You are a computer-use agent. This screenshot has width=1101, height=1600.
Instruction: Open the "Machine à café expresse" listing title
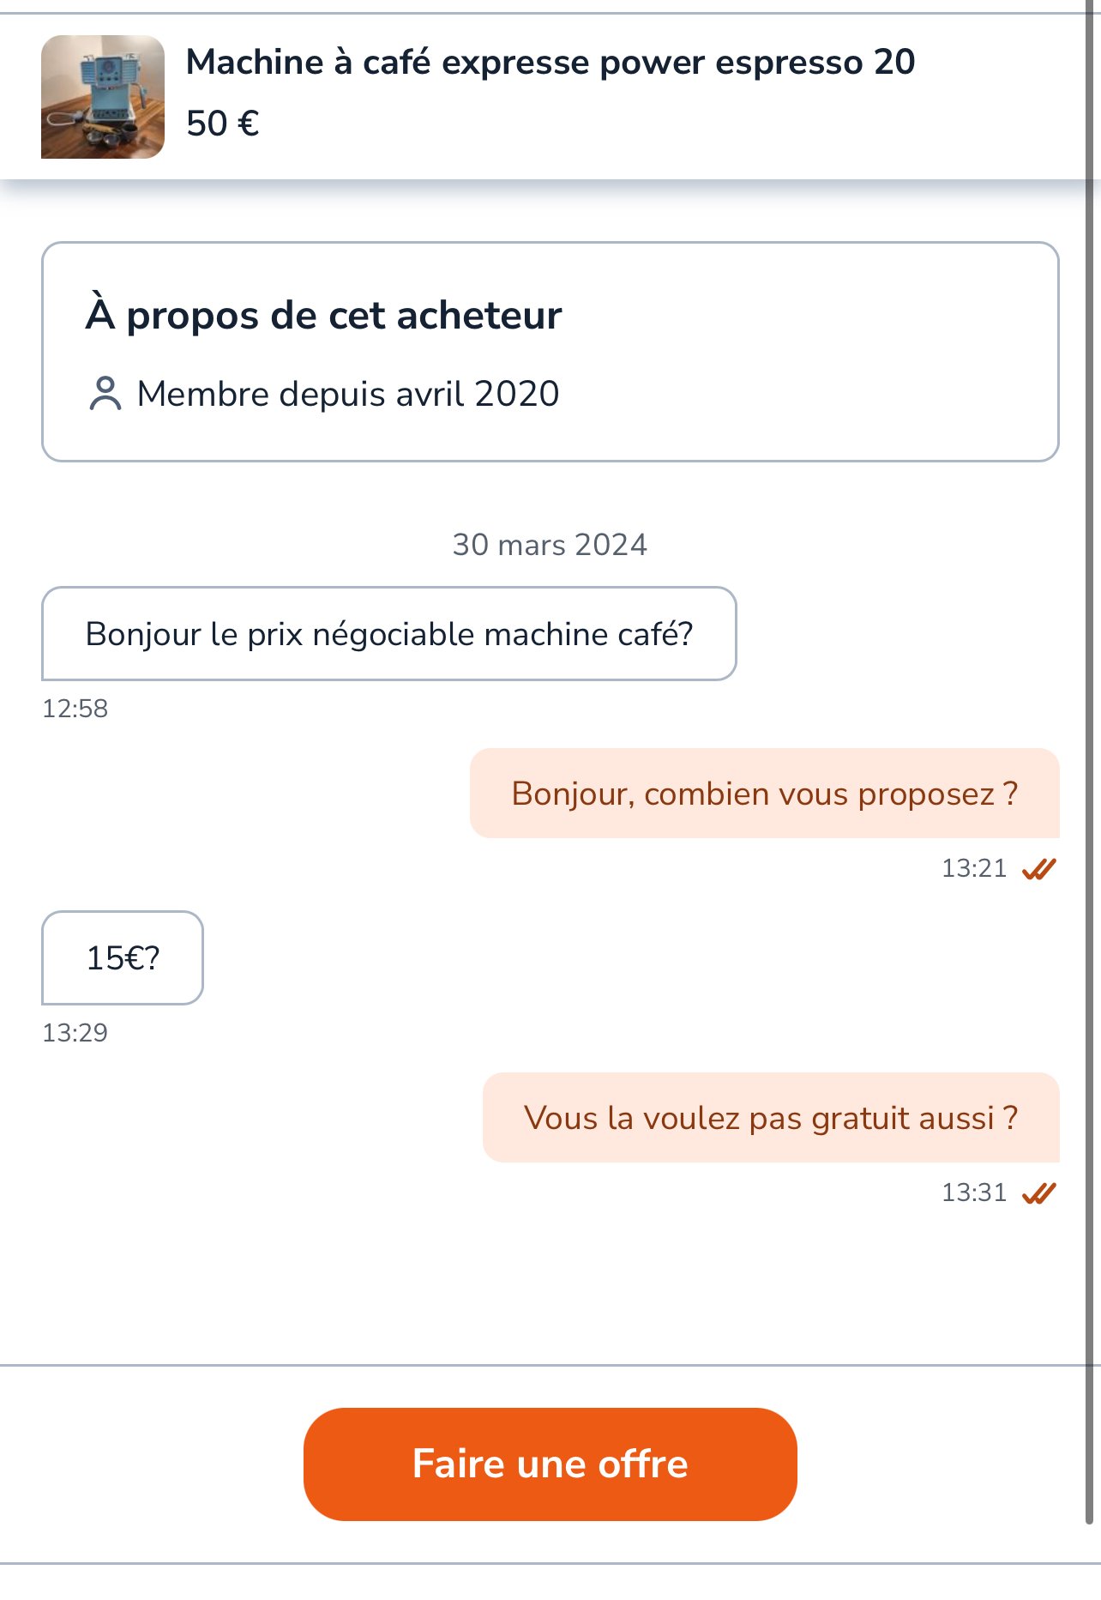point(550,63)
